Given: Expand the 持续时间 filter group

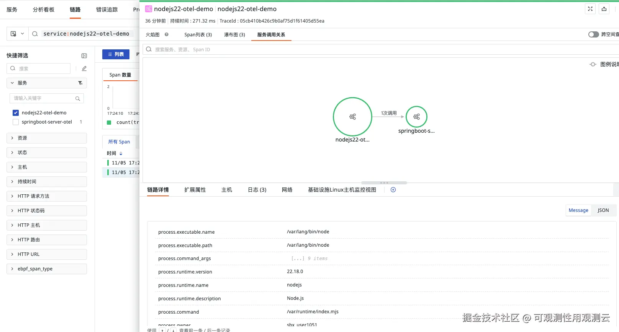Looking at the screenshot, I should [x=47, y=182].
